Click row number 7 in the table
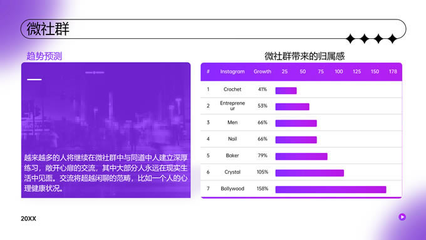The height and width of the screenshot is (240, 426). 208,189
